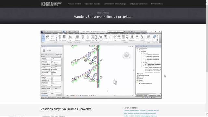The image size is (208, 117).
Task: Click Edit for Rendering Settings
Action: click(56, 88)
